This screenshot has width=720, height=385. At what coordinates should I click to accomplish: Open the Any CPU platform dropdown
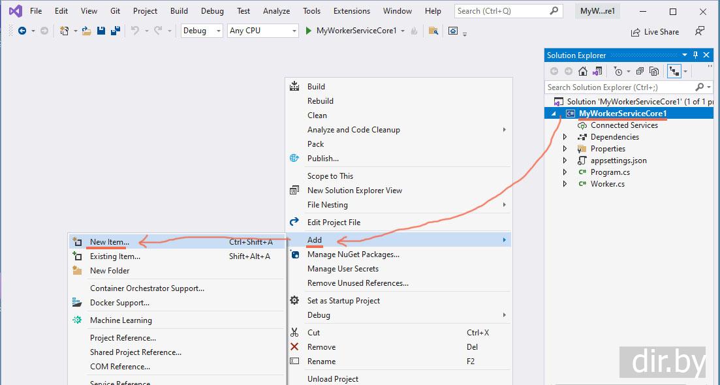[263, 31]
